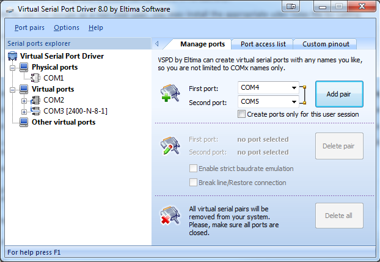The image size is (380, 262).
Task: Collapse the Physical ports tree node
Action: [x=13, y=68]
